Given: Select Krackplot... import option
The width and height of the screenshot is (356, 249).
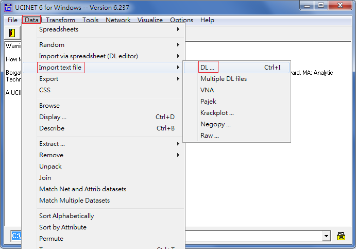Looking at the screenshot, I should coord(236,113).
